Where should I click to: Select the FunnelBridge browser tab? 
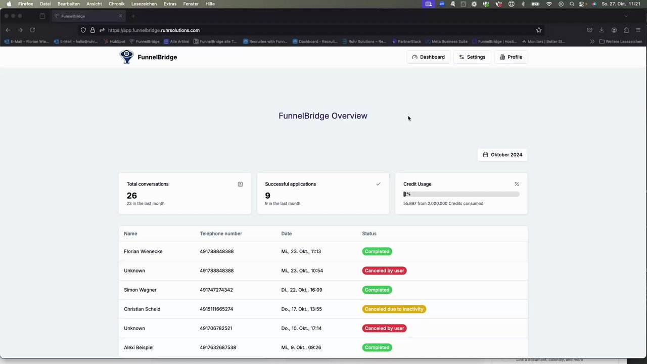tap(88, 16)
